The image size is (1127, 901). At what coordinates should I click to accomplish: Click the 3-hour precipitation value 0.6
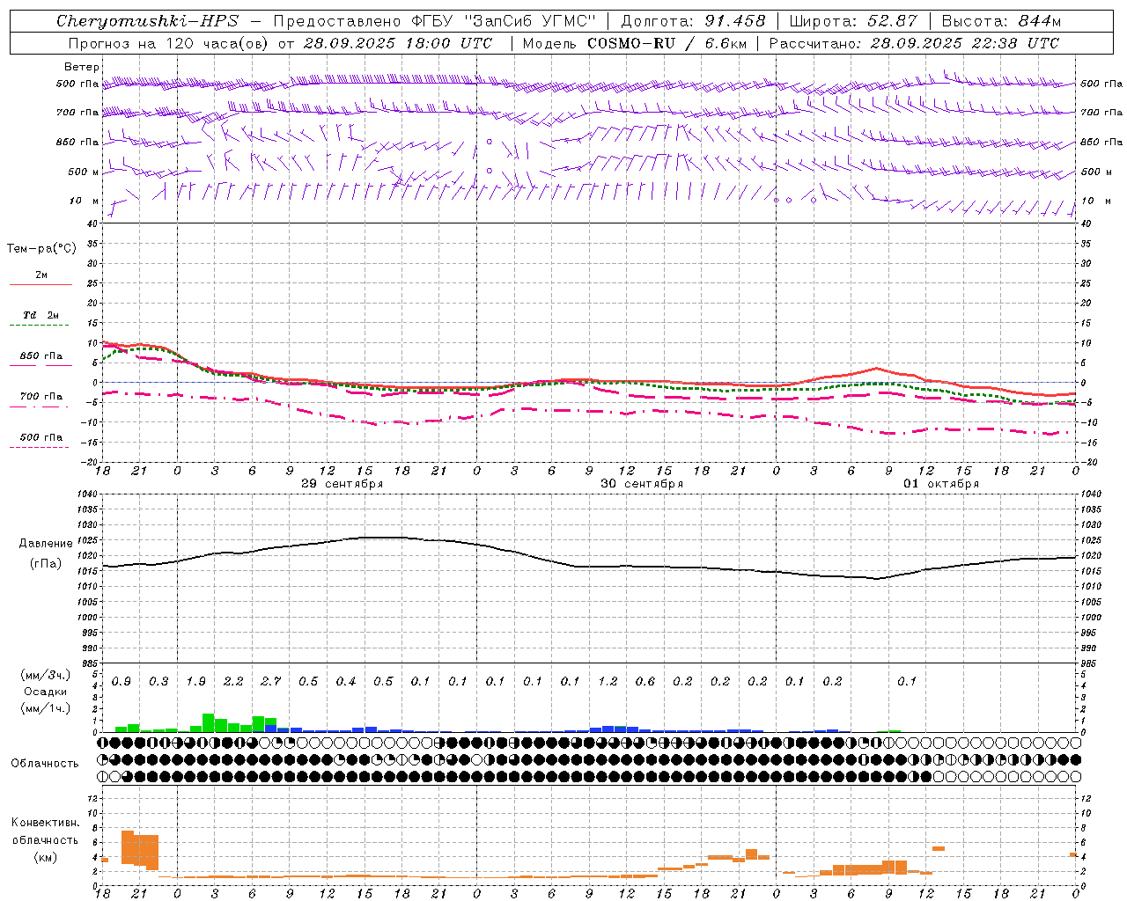[645, 682]
